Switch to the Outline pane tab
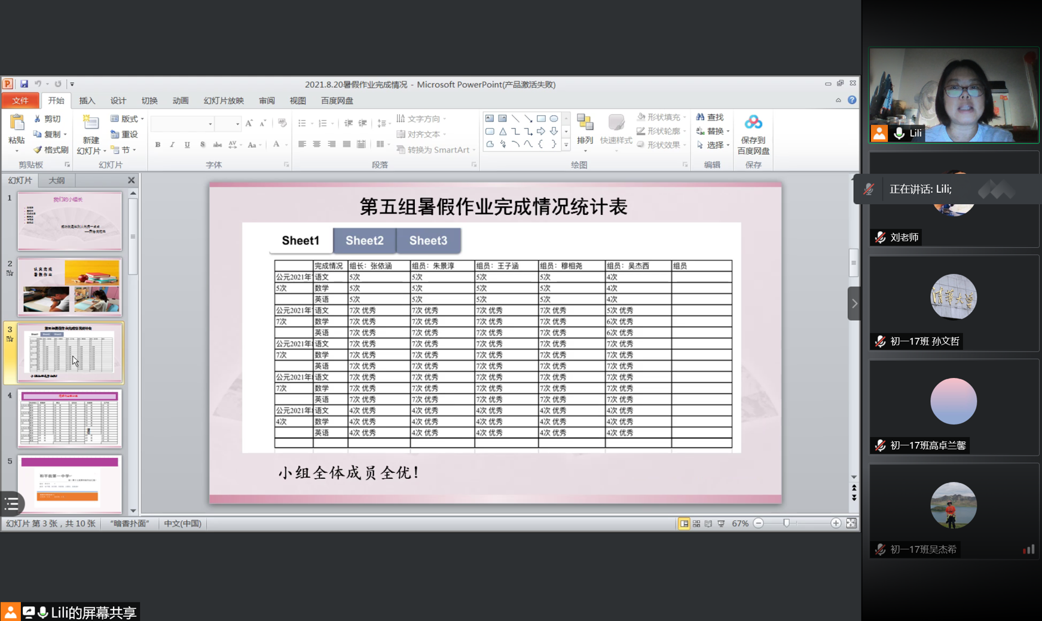Viewport: 1042px width, 621px height. 57,180
